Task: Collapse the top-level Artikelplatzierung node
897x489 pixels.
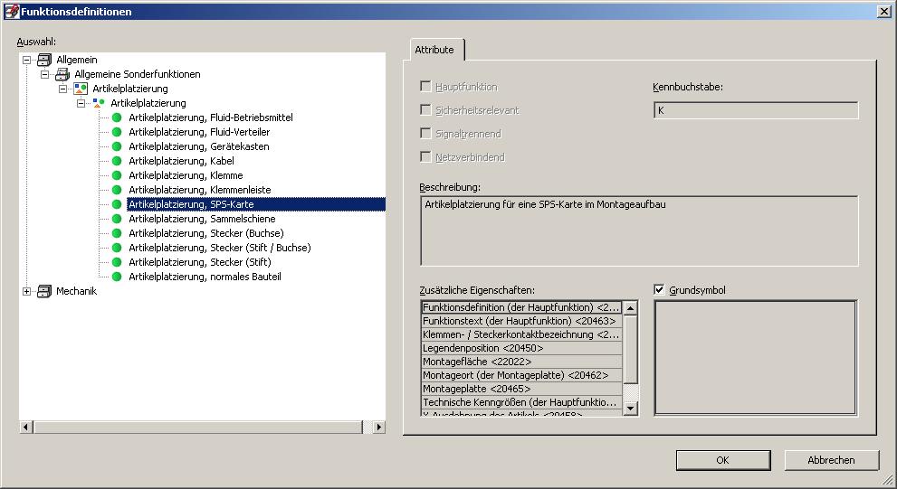Action: [x=63, y=89]
